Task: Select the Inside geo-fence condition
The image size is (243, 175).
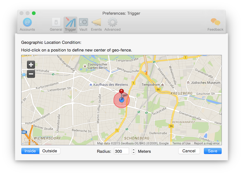Action: pos(30,151)
